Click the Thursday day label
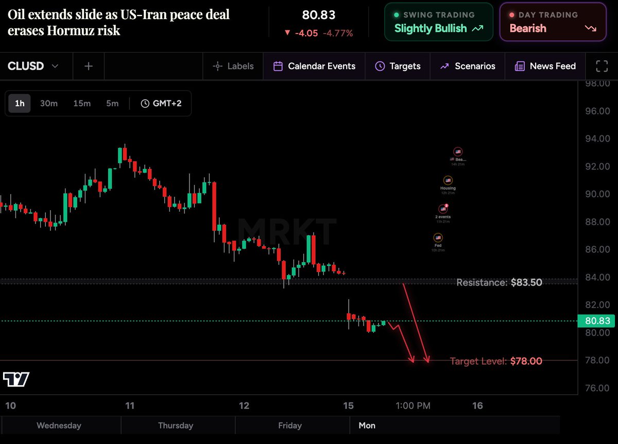Image resolution: width=618 pixels, height=444 pixels. [x=176, y=425]
